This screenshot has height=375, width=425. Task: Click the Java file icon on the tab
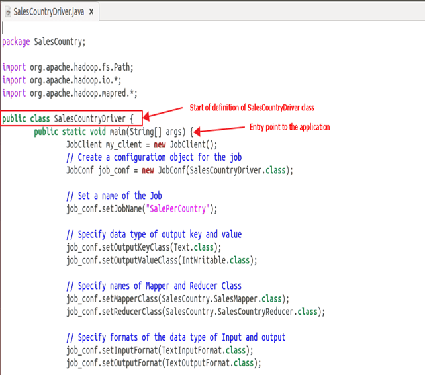[7, 13]
